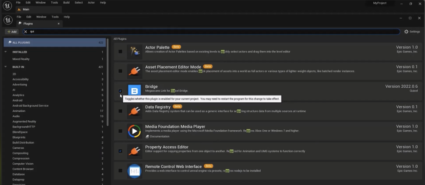This screenshot has height=185, width=425.
Task: Open the Select menu
Action: click(79, 2)
